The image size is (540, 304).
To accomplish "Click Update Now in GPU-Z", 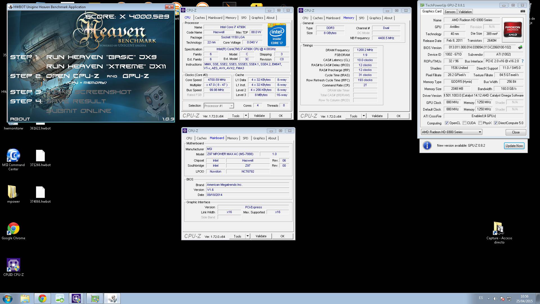I will click(514, 146).
